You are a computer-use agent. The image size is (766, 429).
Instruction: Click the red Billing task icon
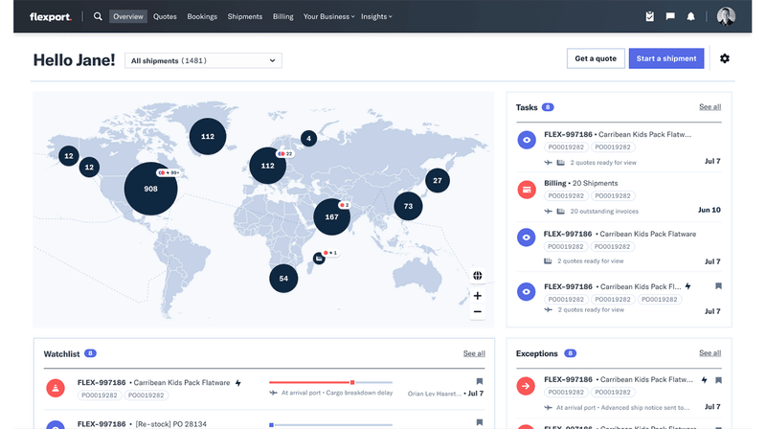pyautogui.click(x=527, y=190)
